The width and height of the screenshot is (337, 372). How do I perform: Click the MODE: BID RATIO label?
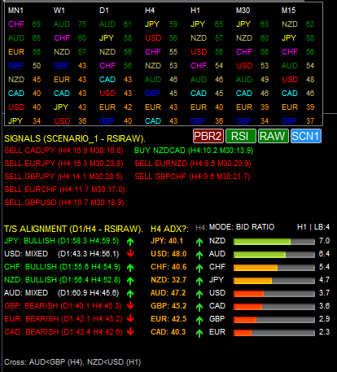pyautogui.click(x=242, y=227)
